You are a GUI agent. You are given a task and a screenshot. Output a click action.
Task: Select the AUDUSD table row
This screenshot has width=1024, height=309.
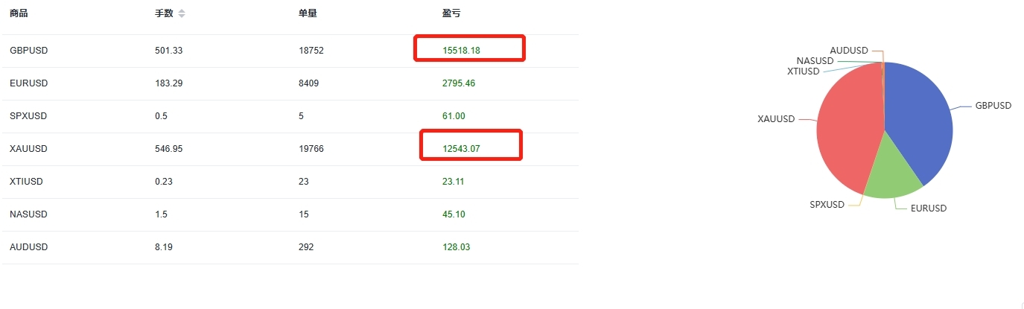(290, 247)
